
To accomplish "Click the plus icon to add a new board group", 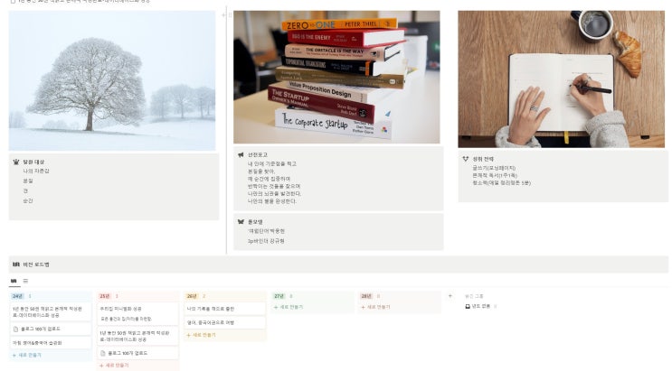I will click(450, 296).
